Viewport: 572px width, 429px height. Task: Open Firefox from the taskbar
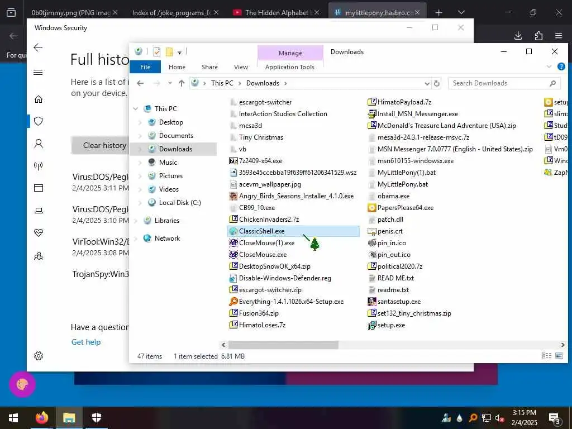pos(41,418)
